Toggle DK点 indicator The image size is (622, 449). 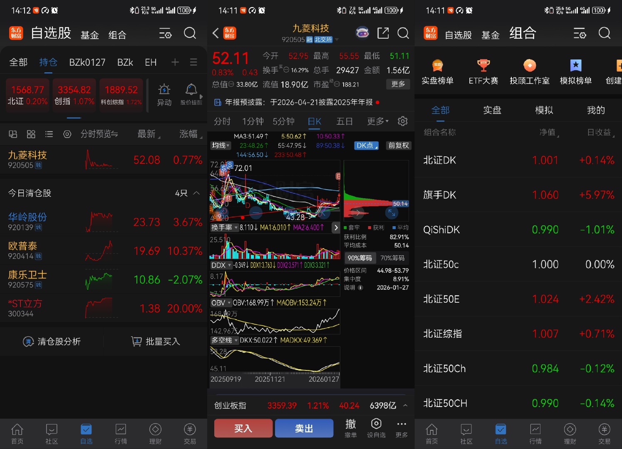[x=367, y=146]
